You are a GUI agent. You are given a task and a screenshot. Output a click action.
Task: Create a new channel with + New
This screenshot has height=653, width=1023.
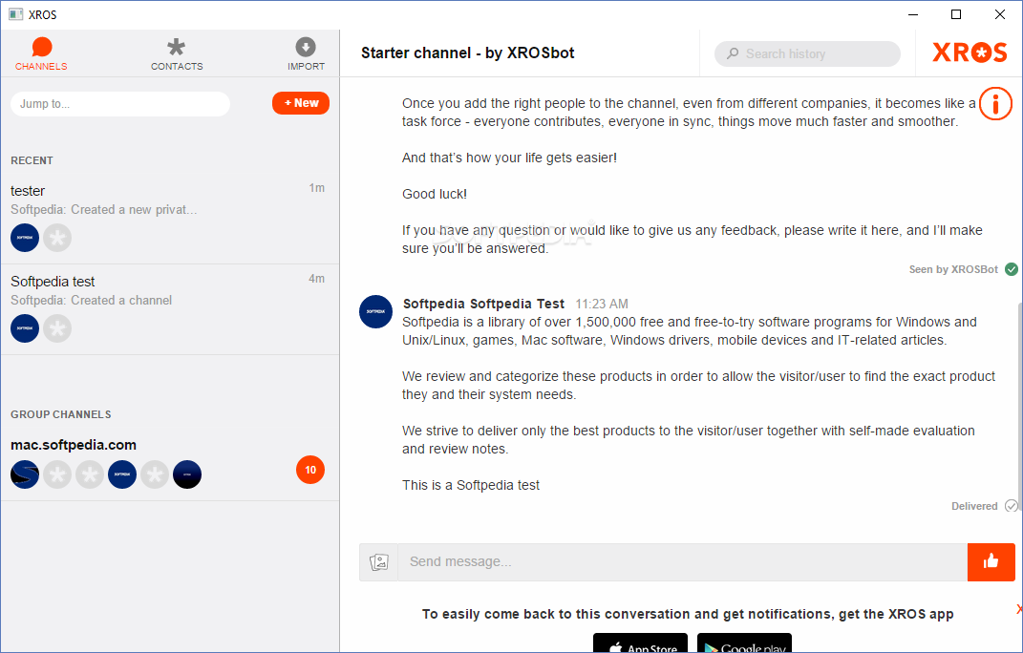point(301,103)
